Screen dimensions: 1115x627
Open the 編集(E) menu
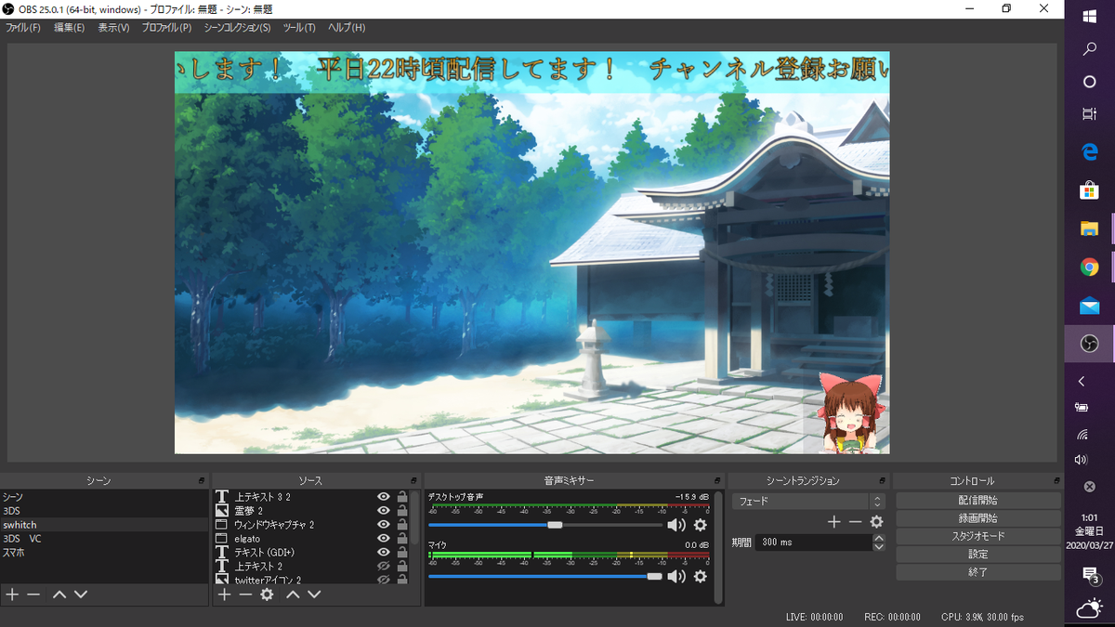click(x=69, y=28)
